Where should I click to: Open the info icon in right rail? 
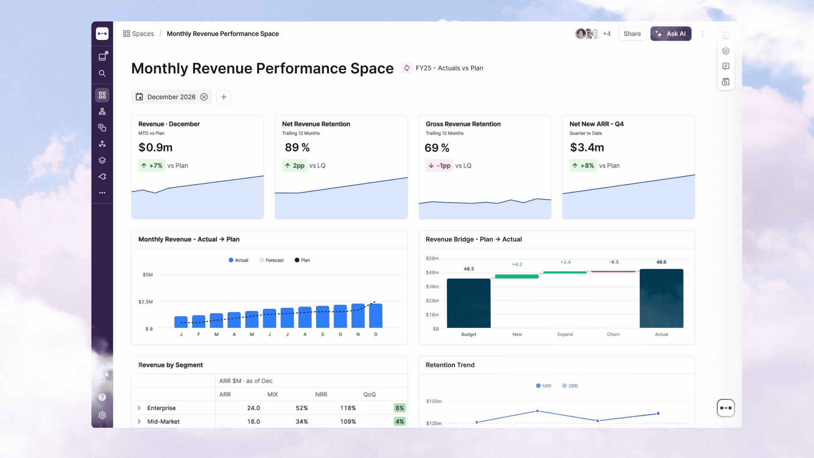pyautogui.click(x=726, y=36)
